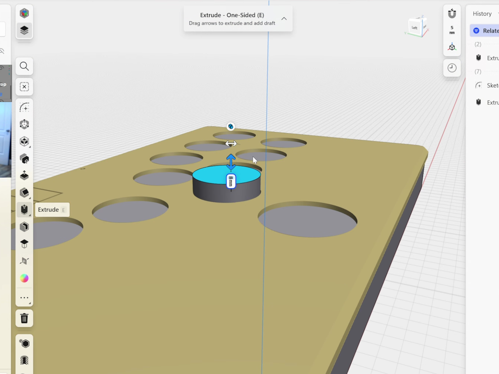Select the Sketch arc tool in left toolbar

pos(24,108)
